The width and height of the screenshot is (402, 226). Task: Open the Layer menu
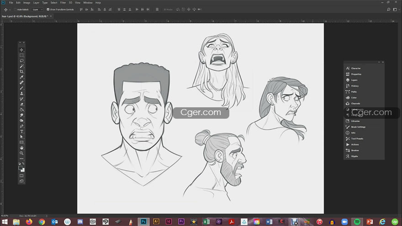tap(36, 3)
